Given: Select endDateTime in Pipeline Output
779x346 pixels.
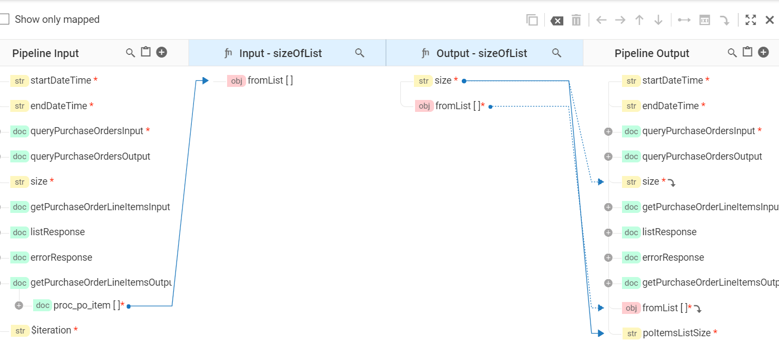Looking at the screenshot, I should click(670, 106).
